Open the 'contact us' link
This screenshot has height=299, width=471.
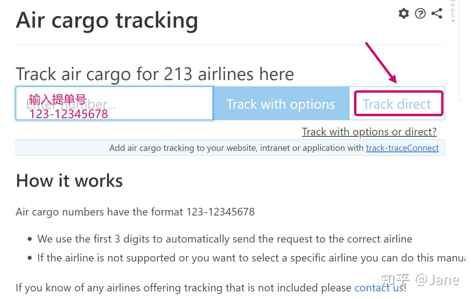[379, 288]
